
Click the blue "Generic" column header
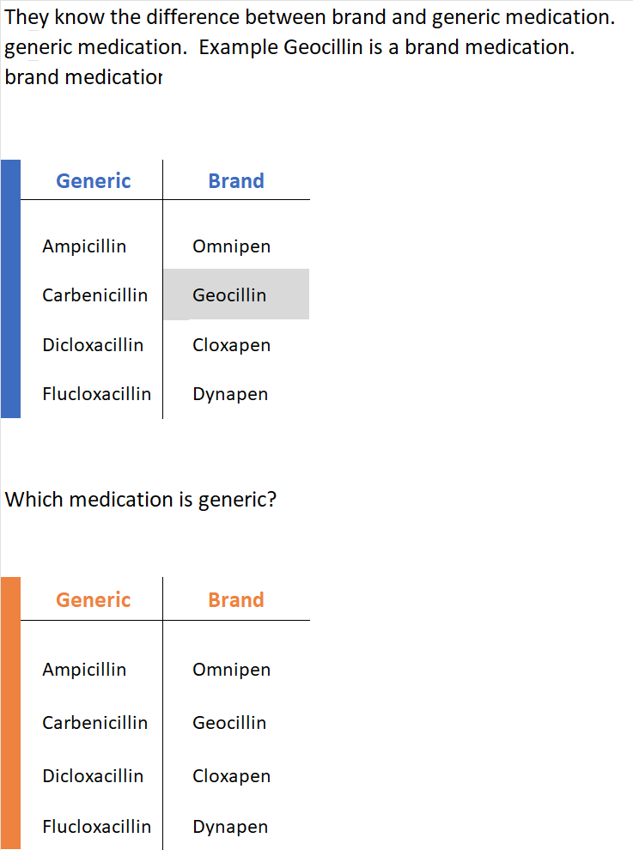pyautogui.click(x=94, y=181)
